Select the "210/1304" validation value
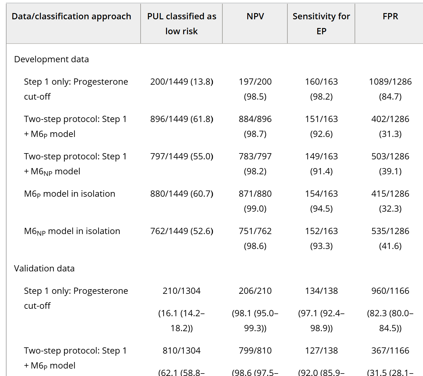 [182, 291]
